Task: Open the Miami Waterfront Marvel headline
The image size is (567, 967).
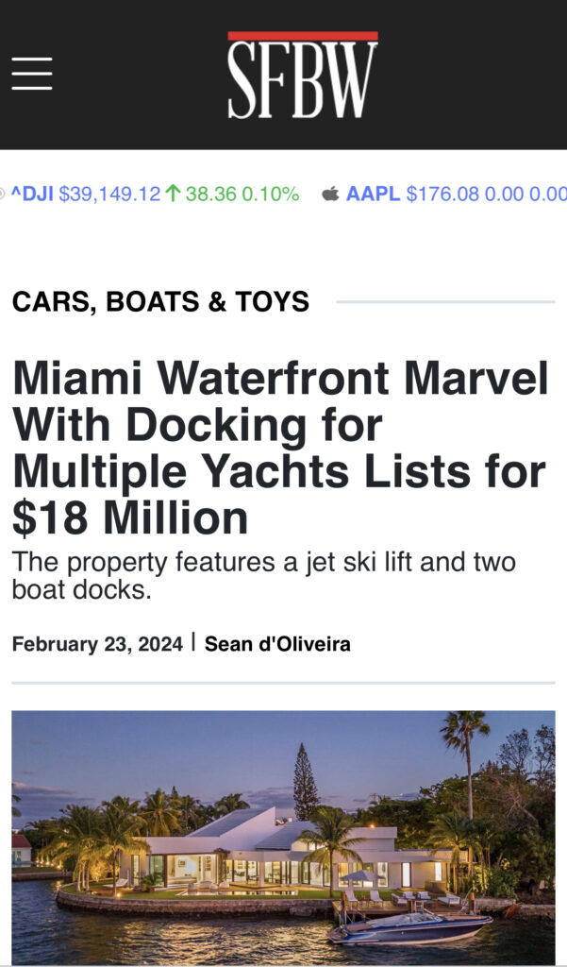Action: [280, 447]
